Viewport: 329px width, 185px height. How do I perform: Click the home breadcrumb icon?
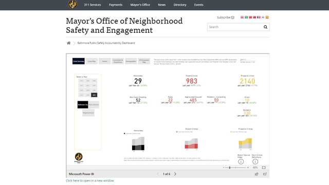[x=68, y=43]
